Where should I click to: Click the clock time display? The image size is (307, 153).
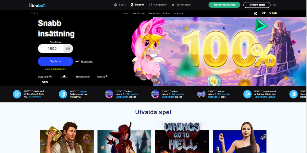click(33, 13)
